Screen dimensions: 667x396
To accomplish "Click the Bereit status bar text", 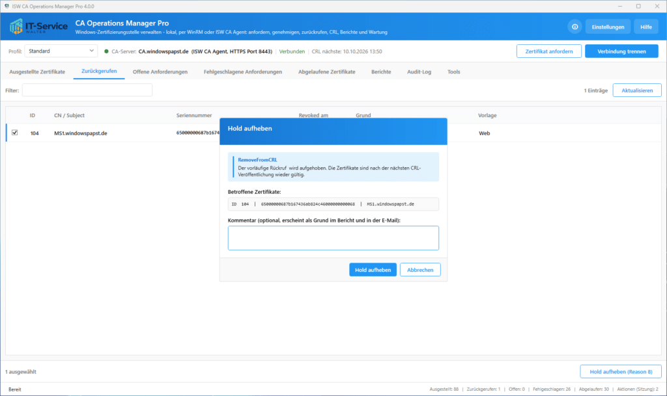I will (14, 389).
